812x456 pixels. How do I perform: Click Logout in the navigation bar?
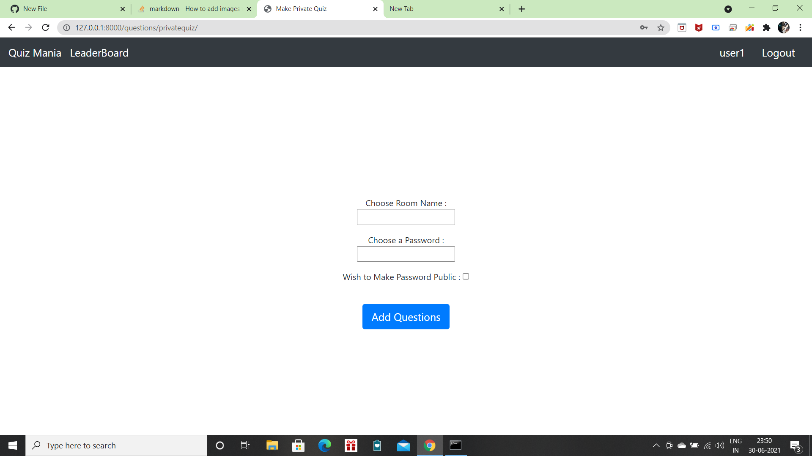[x=778, y=53]
